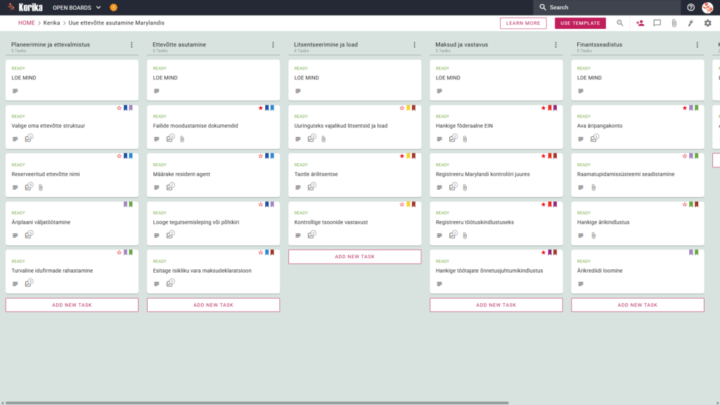720x405 pixels.
Task: Toggle star on Valige oma ettevõtte struktuur
Action: pyautogui.click(x=120, y=108)
